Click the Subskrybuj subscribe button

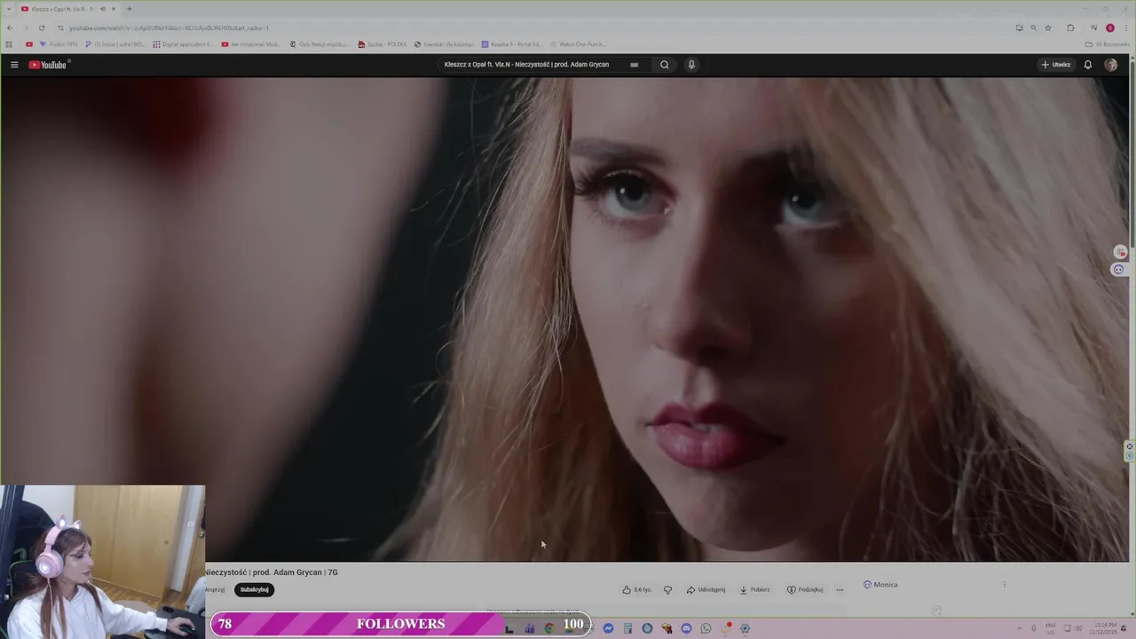pos(254,589)
